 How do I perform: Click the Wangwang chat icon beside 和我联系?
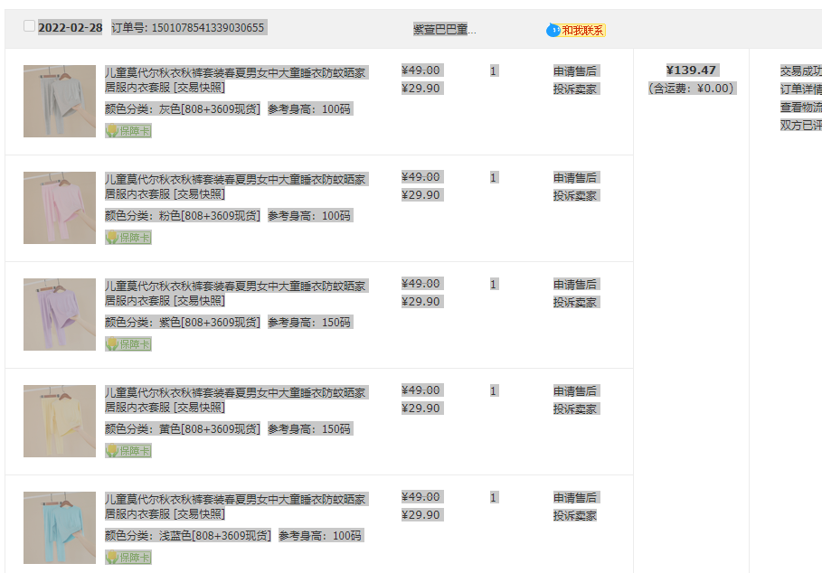553,31
